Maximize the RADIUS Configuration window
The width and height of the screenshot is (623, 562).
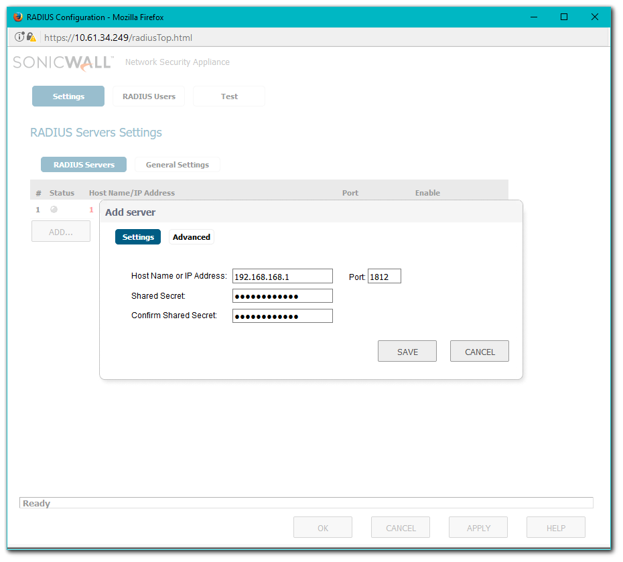[564, 17]
